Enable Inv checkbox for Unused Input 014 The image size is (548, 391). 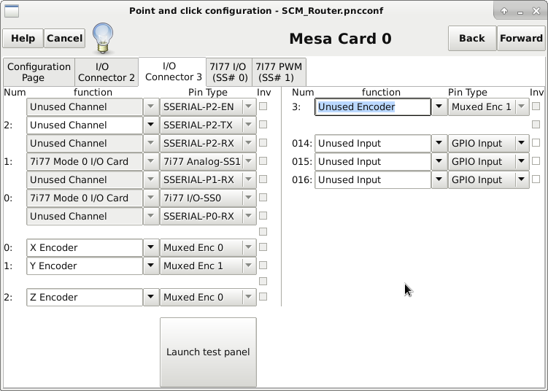[x=536, y=143]
